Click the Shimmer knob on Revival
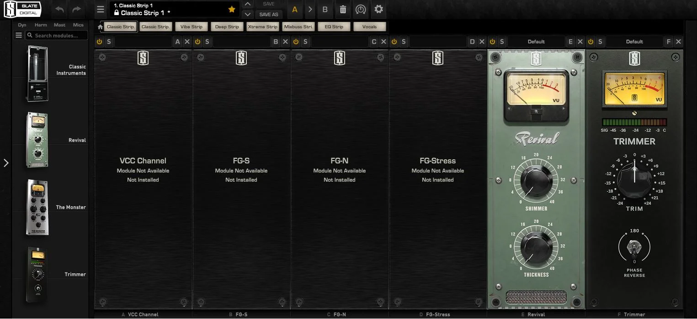Image resolution: width=697 pixels, height=319 pixels. [x=536, y=180]
